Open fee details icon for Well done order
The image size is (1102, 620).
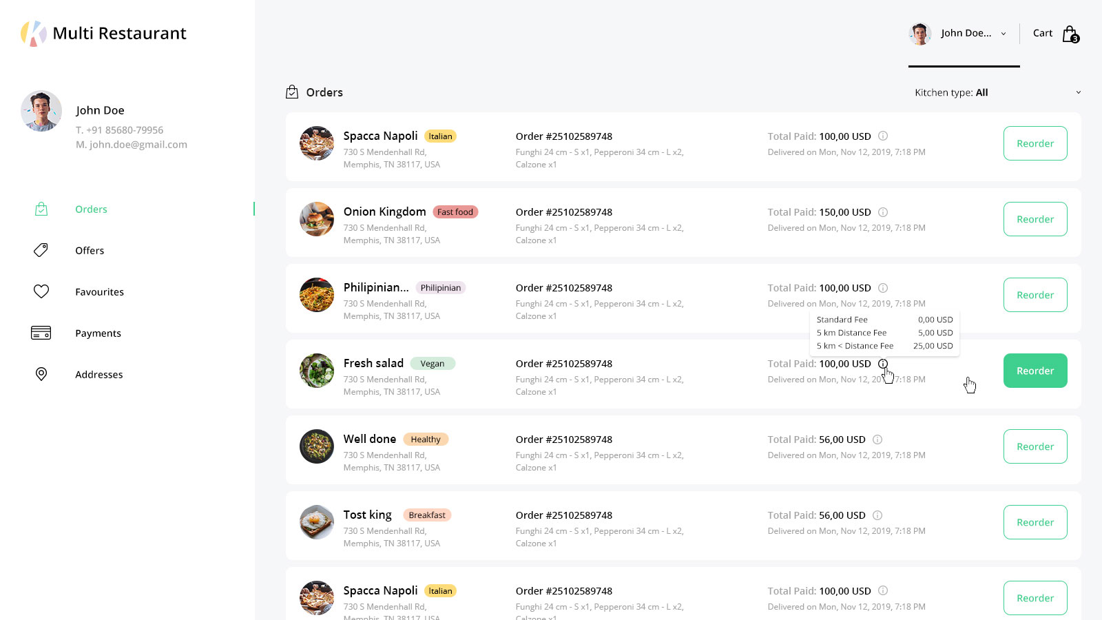tap(877, 440)
